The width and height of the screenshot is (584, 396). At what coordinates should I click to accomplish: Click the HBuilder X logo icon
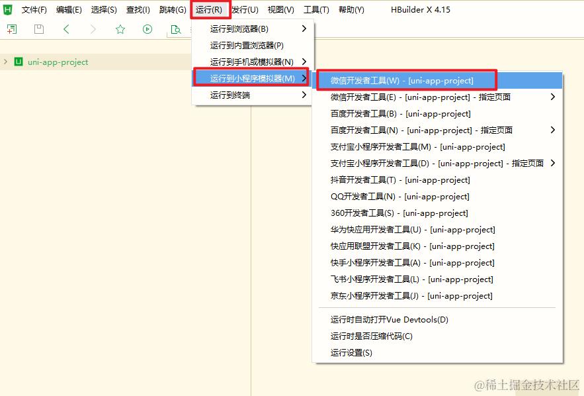tap(7, 10)
